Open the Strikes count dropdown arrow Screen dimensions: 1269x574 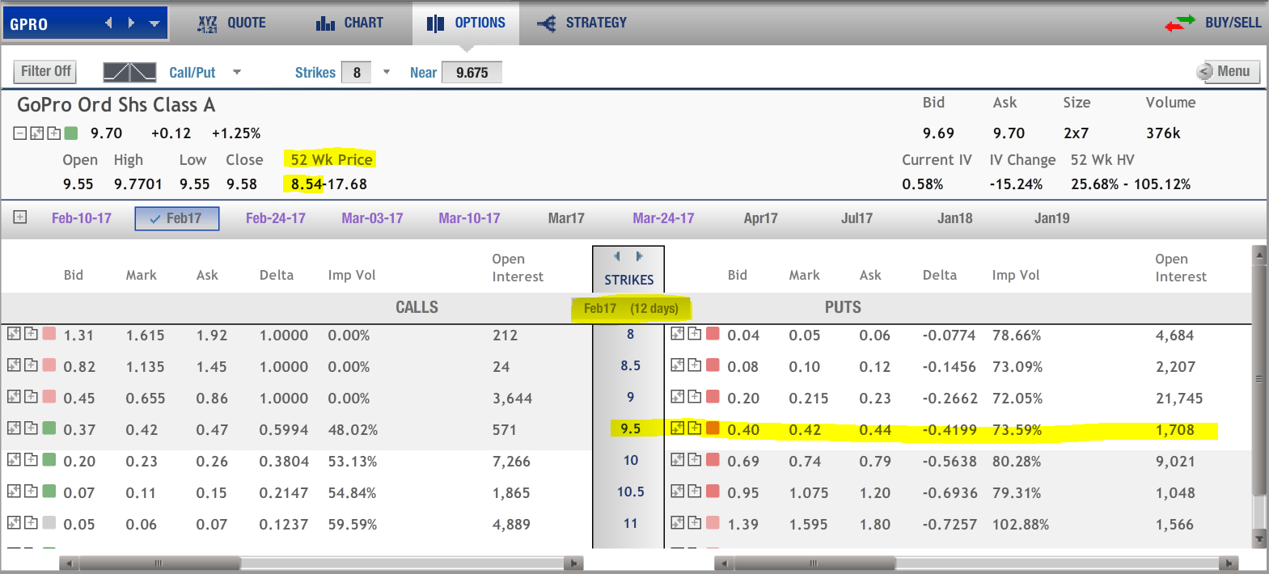click(387, 72)
